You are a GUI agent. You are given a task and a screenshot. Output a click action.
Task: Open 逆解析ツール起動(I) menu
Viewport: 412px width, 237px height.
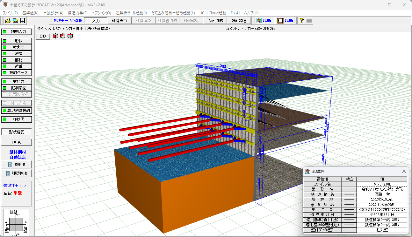[131, 13]
